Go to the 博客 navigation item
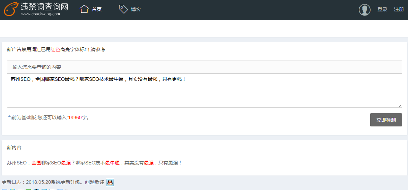408x190 pixels. click(136, 9)
